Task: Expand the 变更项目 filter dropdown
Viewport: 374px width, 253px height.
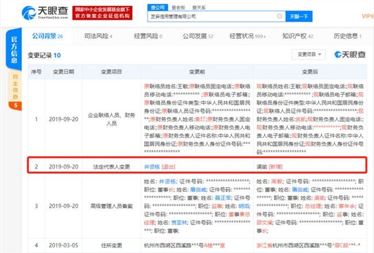Action: tap(310, 55)
